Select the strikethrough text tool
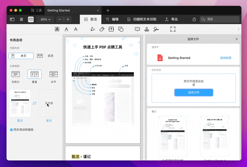Viewport: 247px width, 167px height. coord(76,29)
